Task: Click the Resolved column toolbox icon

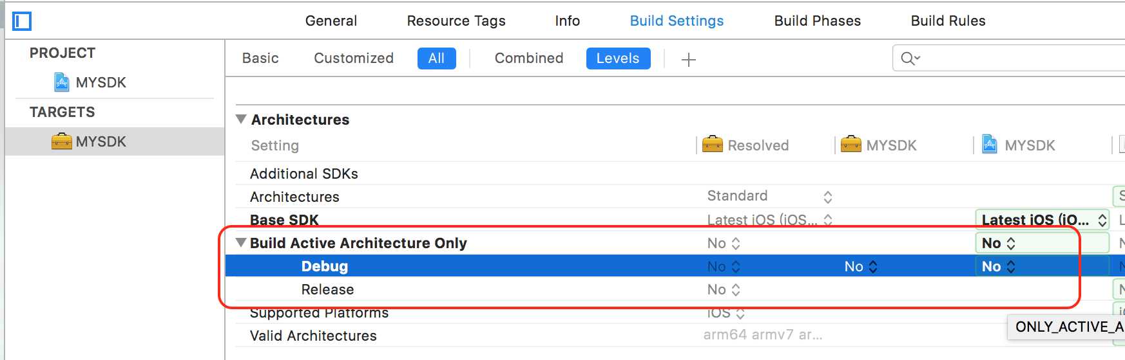Action: click(712, 145)
